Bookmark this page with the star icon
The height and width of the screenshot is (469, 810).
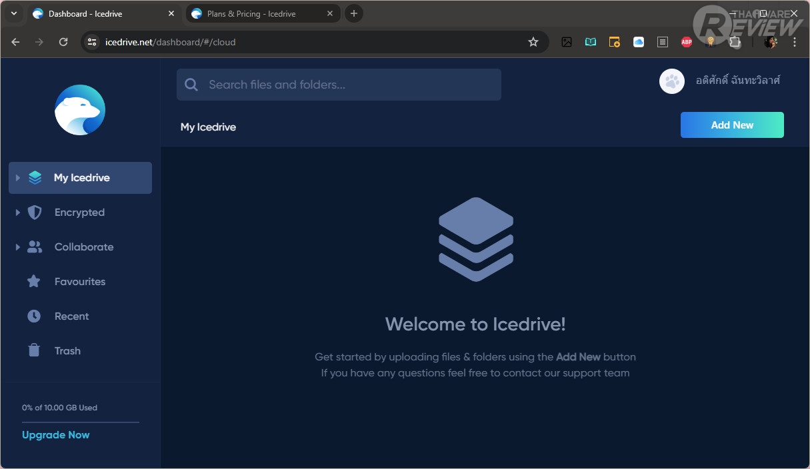533,42
